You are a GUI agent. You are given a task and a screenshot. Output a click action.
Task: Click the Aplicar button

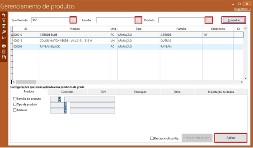[231, 138]
